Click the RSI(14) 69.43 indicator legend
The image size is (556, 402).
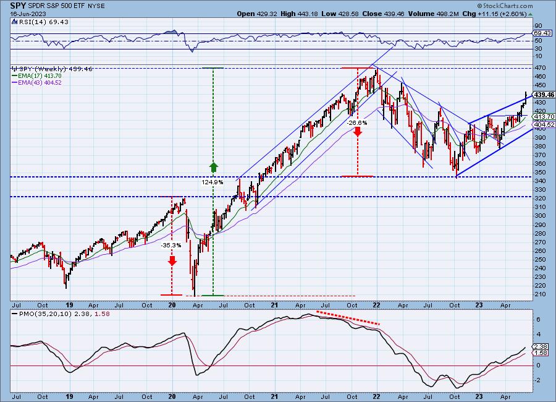44,22
